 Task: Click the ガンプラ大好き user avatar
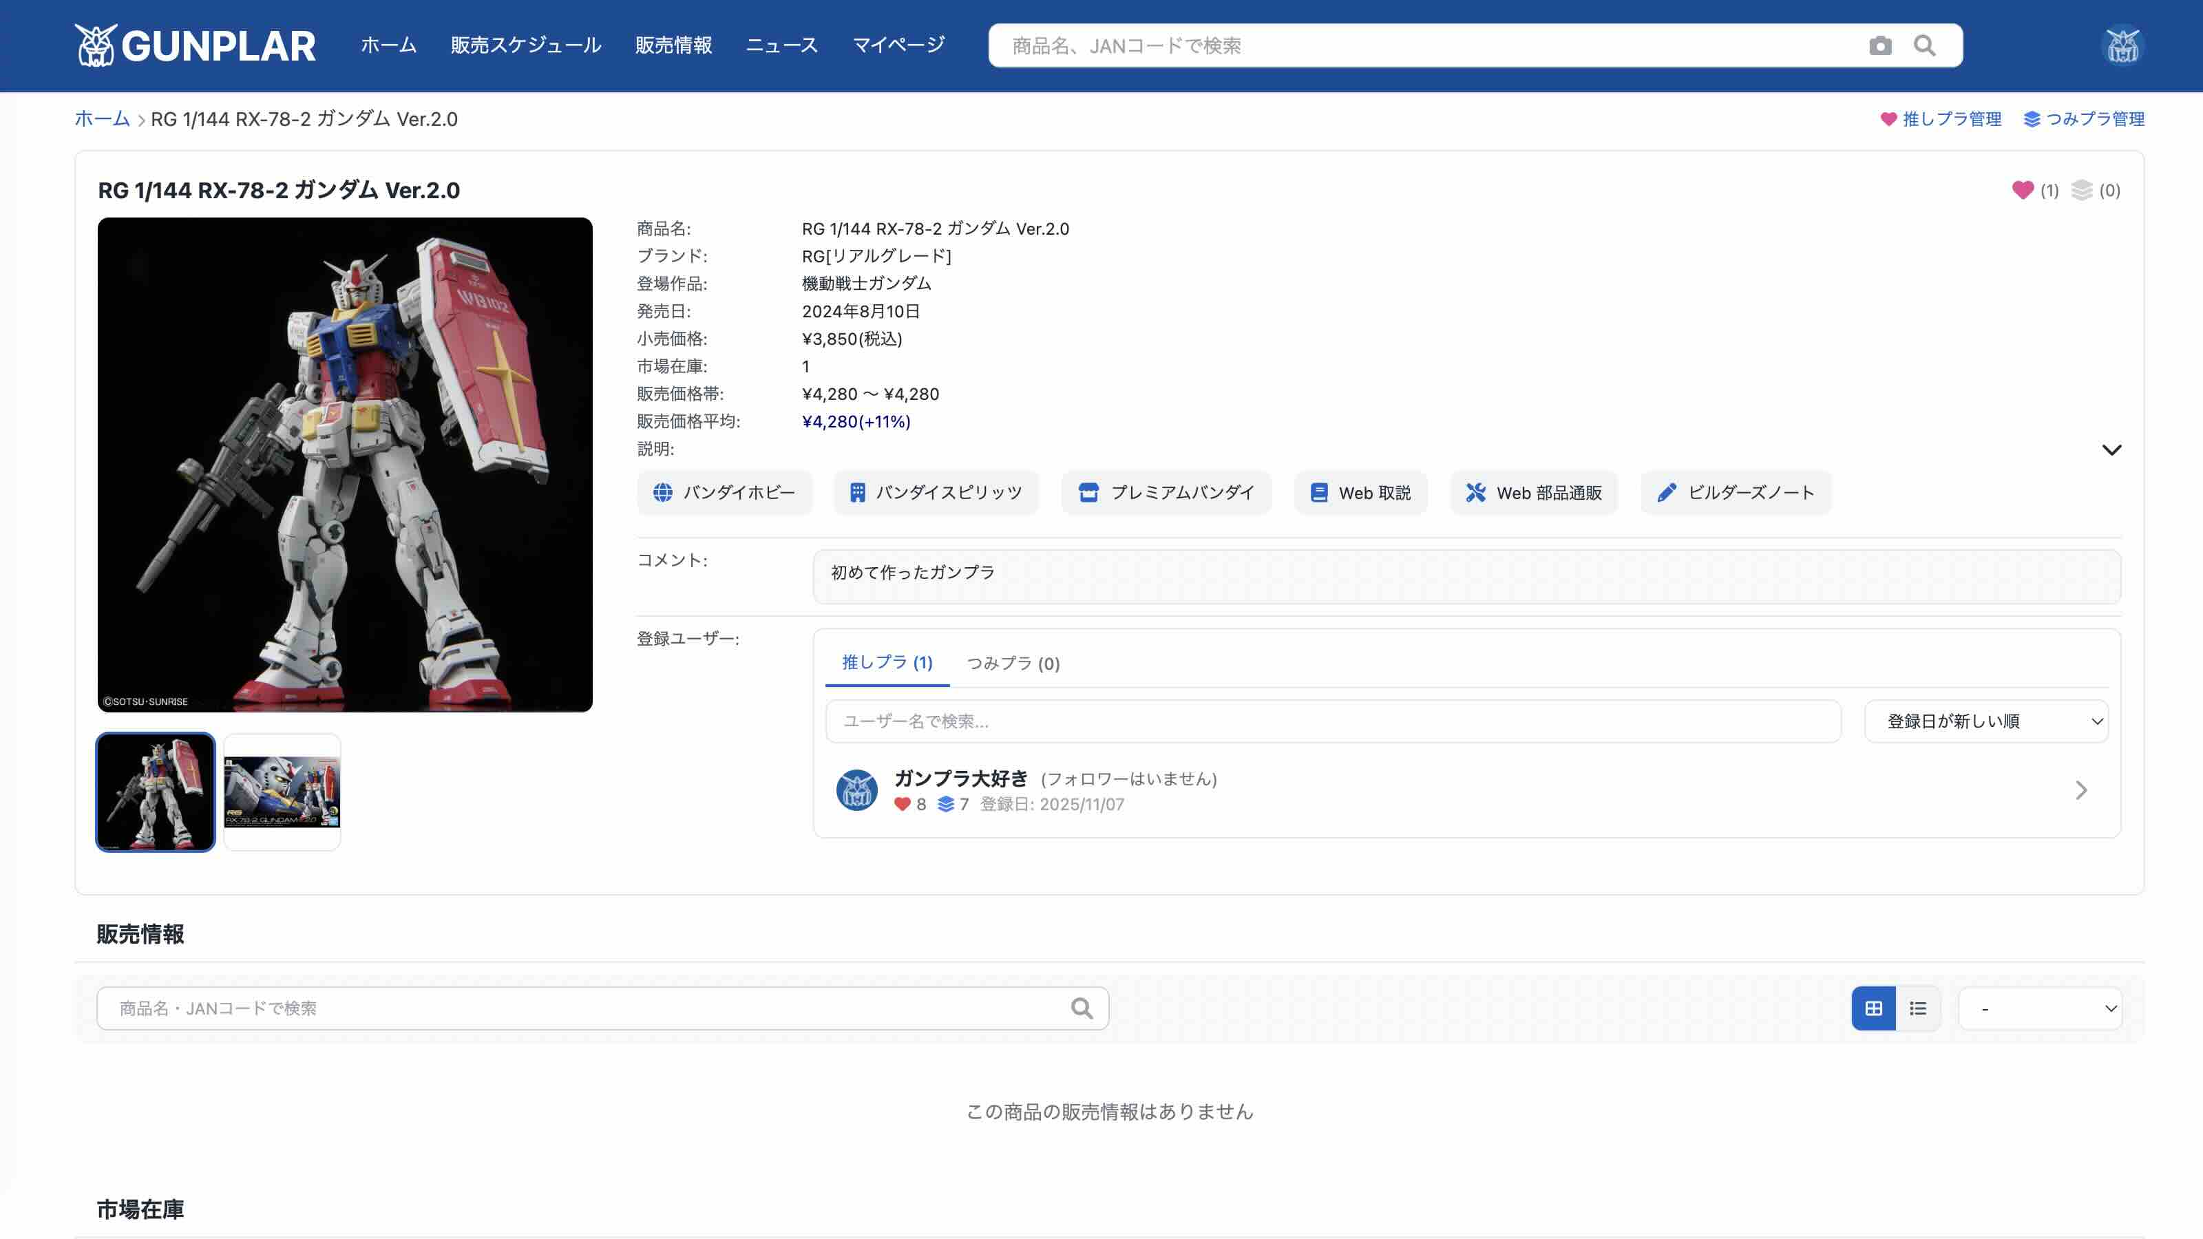(856, 790)
